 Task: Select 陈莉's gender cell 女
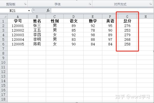55,44
